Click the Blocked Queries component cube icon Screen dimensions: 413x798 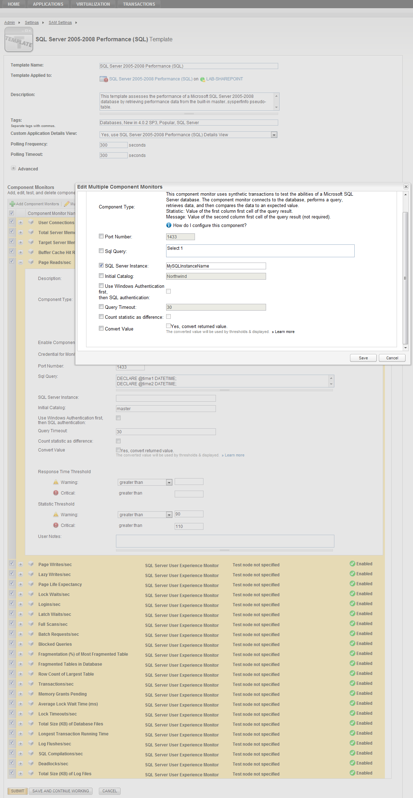31,644
